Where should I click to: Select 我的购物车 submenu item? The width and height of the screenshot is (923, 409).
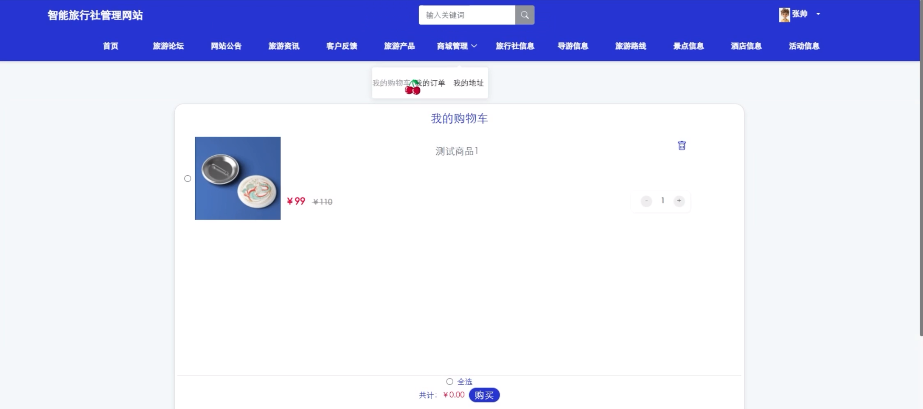coord(390,83)
